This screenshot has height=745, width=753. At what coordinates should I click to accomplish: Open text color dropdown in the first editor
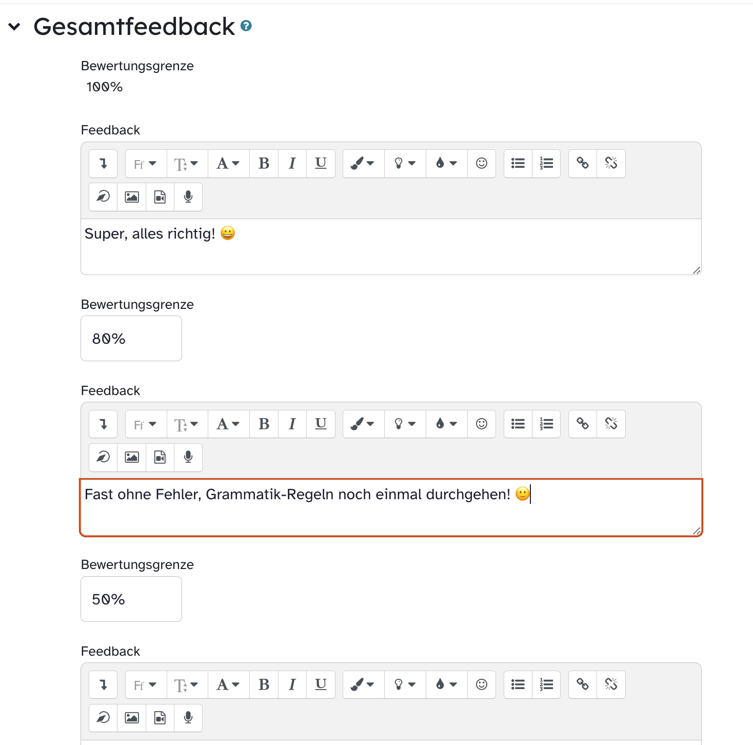tap(446, 164)
